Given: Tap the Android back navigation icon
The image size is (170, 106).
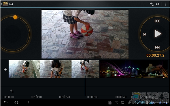Looking at the screenshot, I should [x=5, y=103].
